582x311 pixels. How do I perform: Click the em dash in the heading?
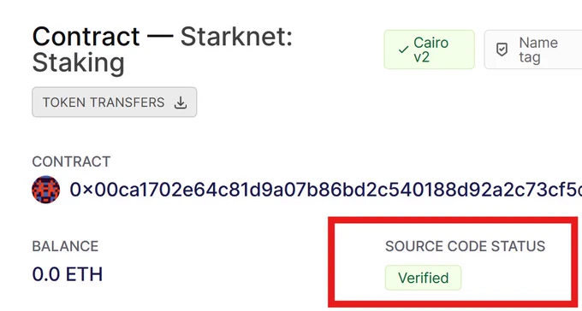pyautogui.click(x=160, y=37)
